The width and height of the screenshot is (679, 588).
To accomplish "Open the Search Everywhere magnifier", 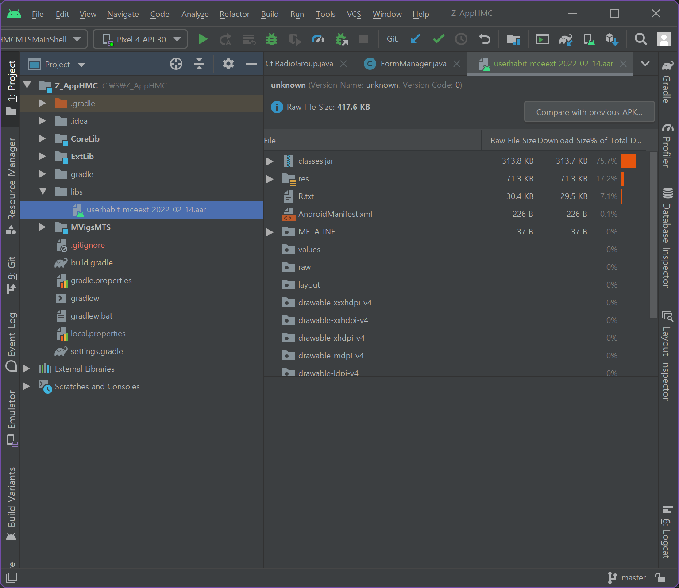I will (x=640, y=39).
